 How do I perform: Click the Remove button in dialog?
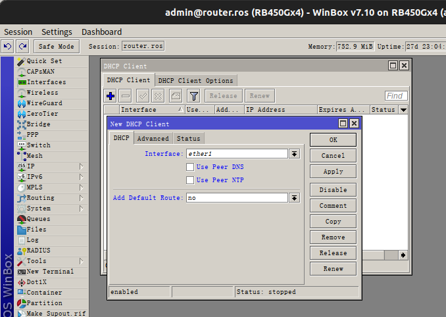pyautogui.click(x=333, y=237)
